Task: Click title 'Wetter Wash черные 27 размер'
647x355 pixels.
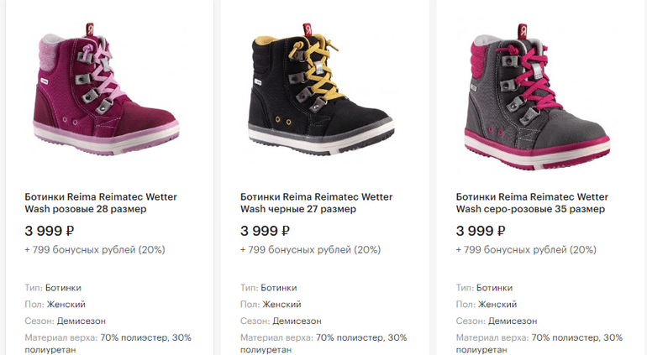Action: pyautogui.click(x=316, y=203)
